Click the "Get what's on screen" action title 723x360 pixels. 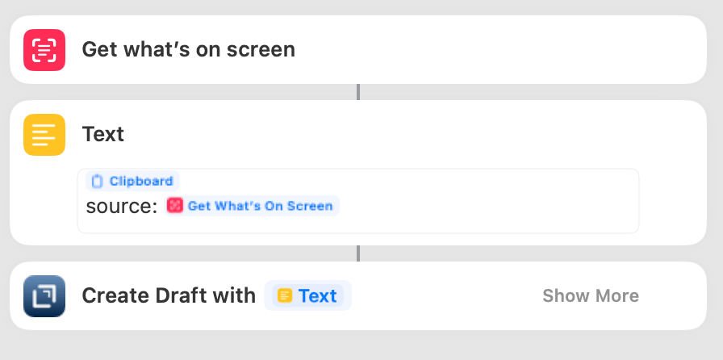[x=188, y=50]
